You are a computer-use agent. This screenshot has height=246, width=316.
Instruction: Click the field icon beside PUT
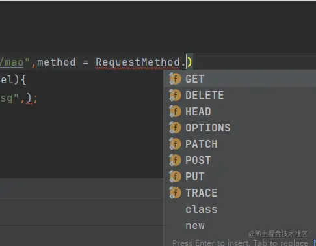tap(175, 176)
